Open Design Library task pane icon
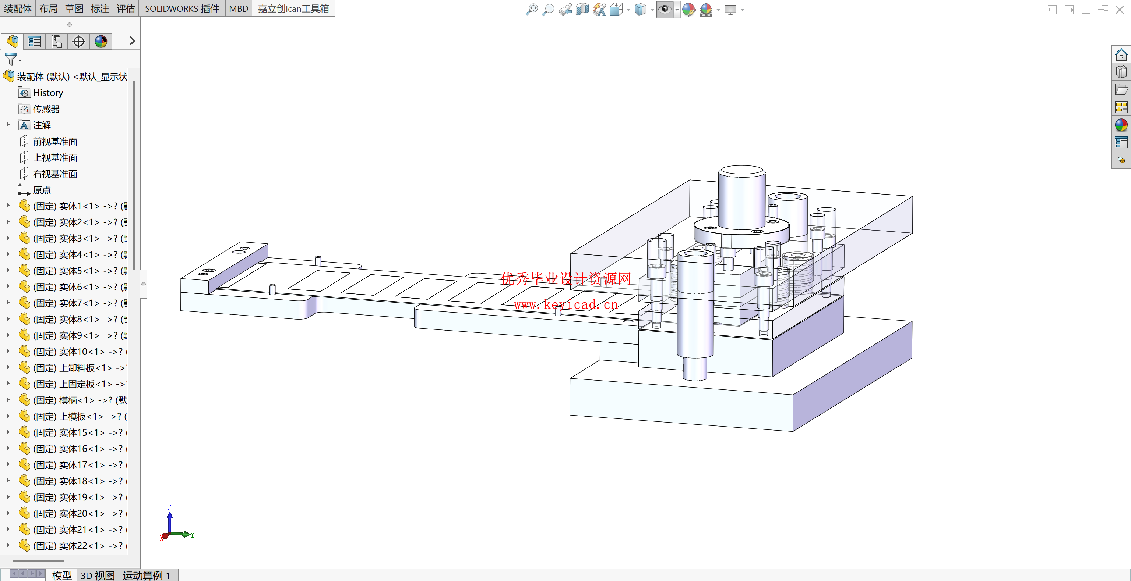Image resolution: width=1131 pixels, height=581 pixels. click(1121, 72)
